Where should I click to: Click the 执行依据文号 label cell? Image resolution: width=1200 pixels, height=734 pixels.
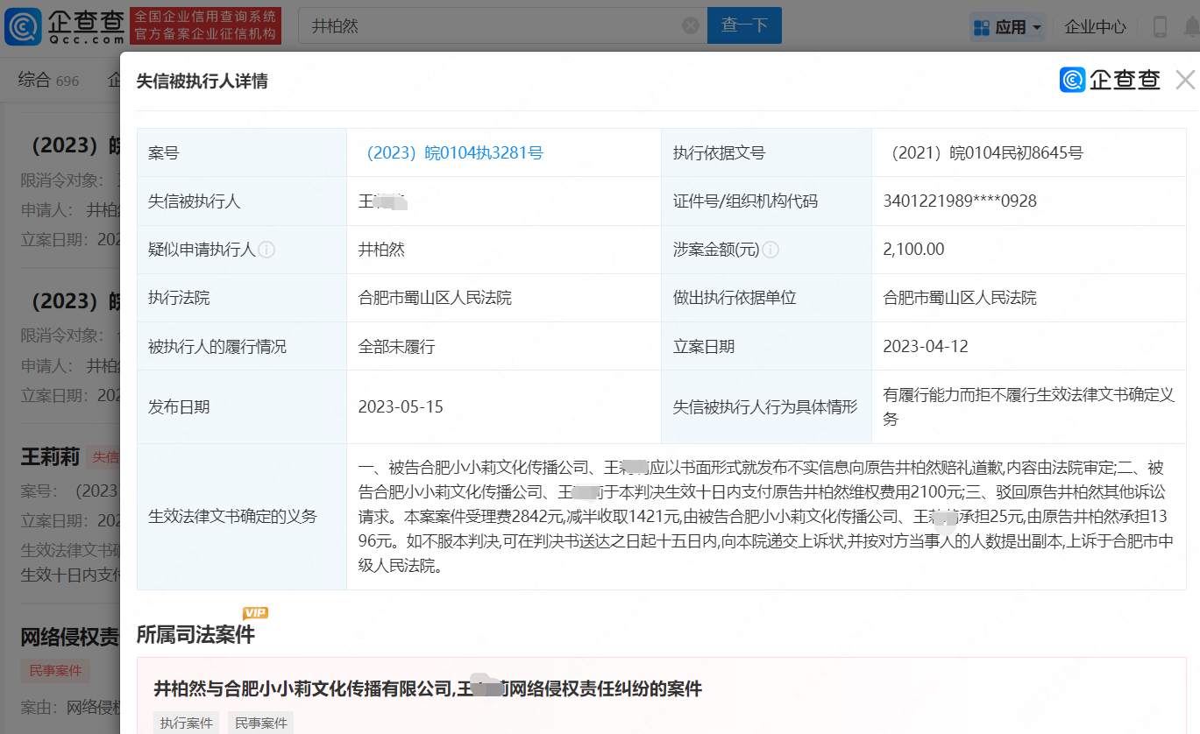pos(766,152)
